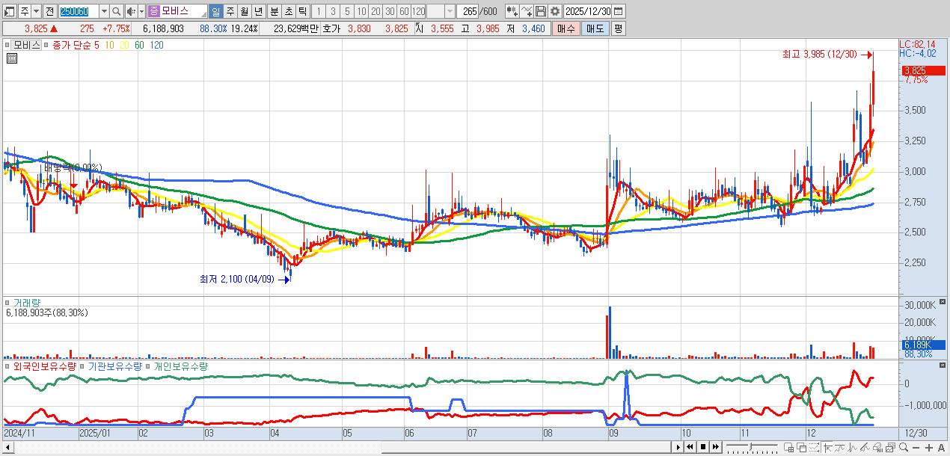Image resolution: width=950 pixels, height=456 pixels.
Task: Toggle the 모비스 price series legend box
Action: click(8, 45)
